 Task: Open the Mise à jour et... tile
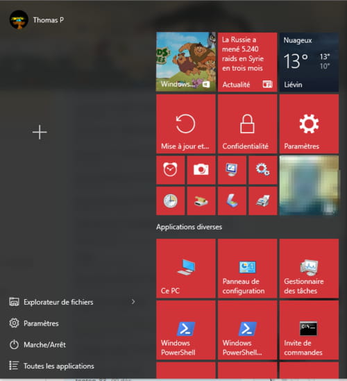[x=186, y=124]
